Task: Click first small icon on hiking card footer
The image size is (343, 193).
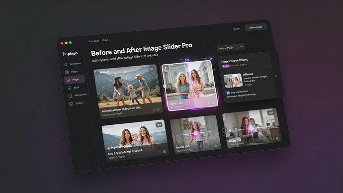Action: pyautogui.click(x=154, y=109)
